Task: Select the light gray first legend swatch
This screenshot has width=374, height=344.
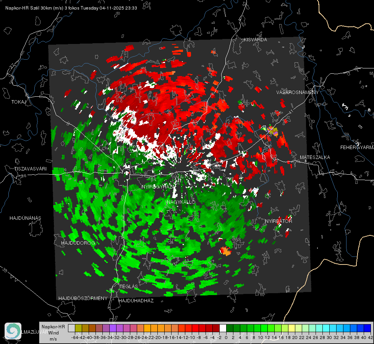Action: (x=71, y=328)
